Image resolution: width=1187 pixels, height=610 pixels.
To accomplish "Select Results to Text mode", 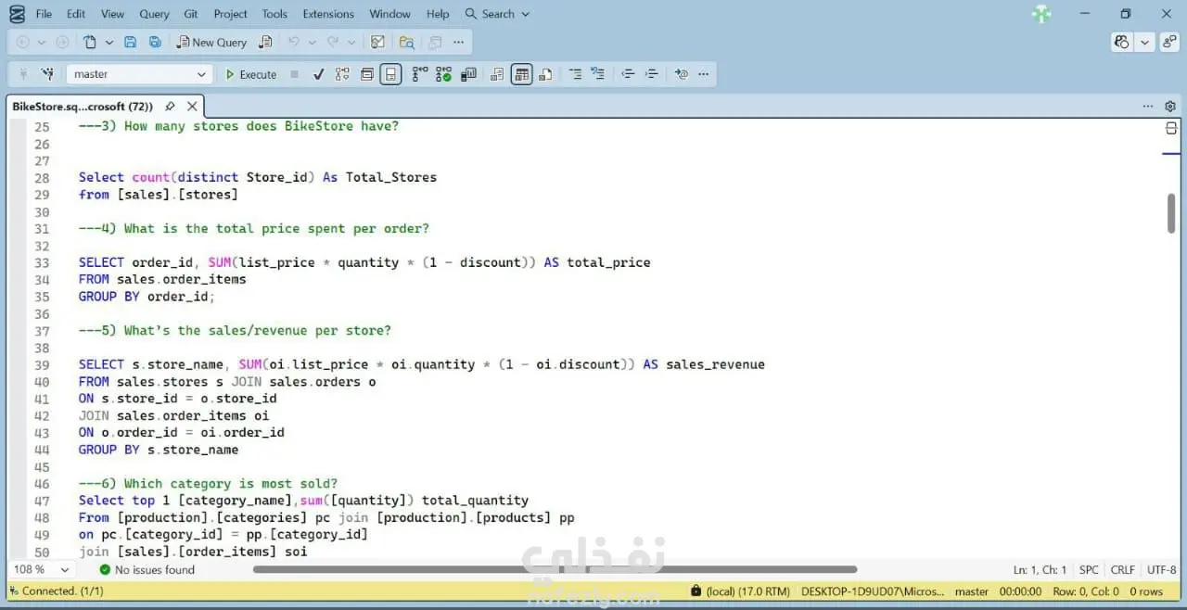I will point(497,74).
